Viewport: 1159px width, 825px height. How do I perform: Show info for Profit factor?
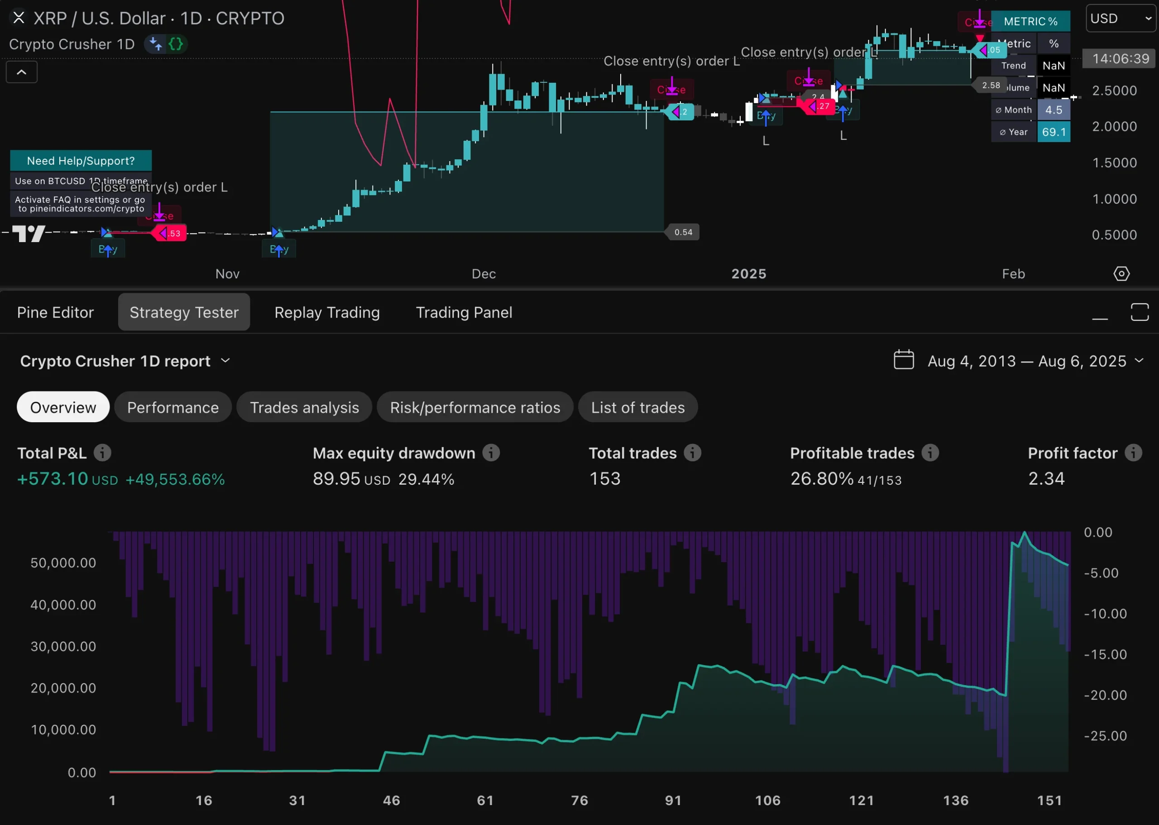coord(1134,453)
